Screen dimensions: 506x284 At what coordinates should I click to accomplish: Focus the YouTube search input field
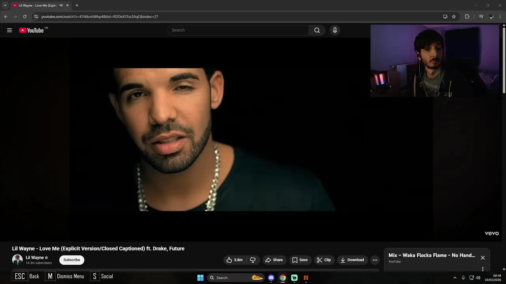238,30
